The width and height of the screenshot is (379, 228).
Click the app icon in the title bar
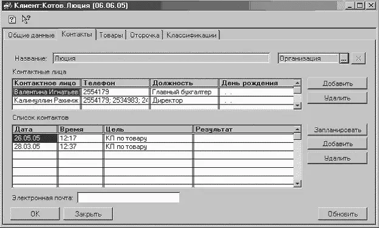8,5
